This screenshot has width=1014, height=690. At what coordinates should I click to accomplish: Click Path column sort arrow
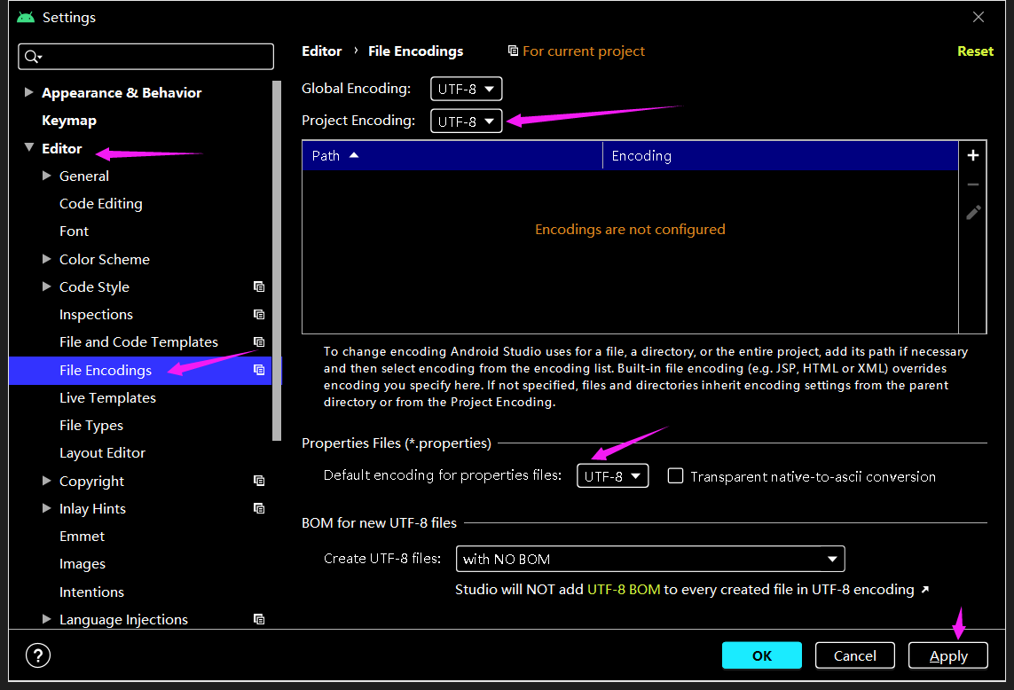[x=354, y=155]
